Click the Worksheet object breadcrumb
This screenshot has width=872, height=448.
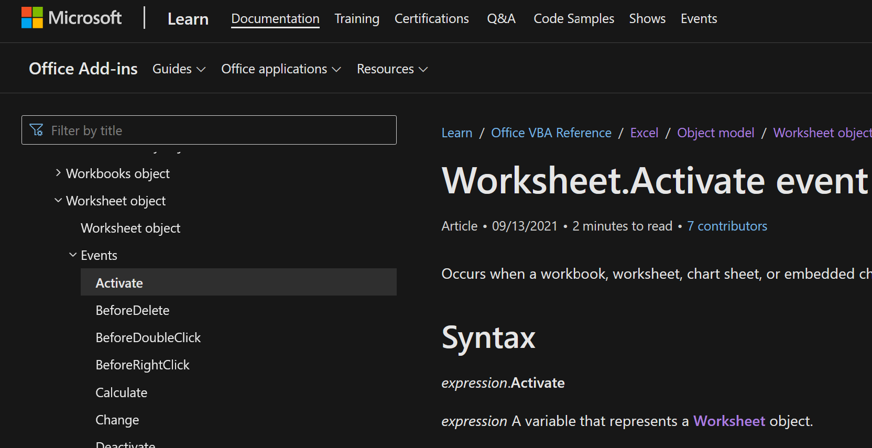822,133
